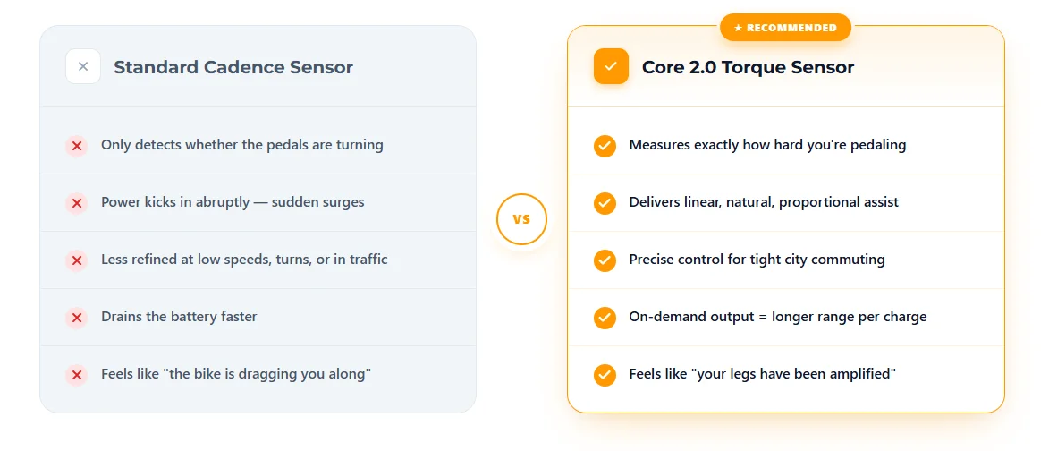Click red X beside 'Drains the battery faster'
This screenshot has width=1049, height=451.
[x=77, y=317]
